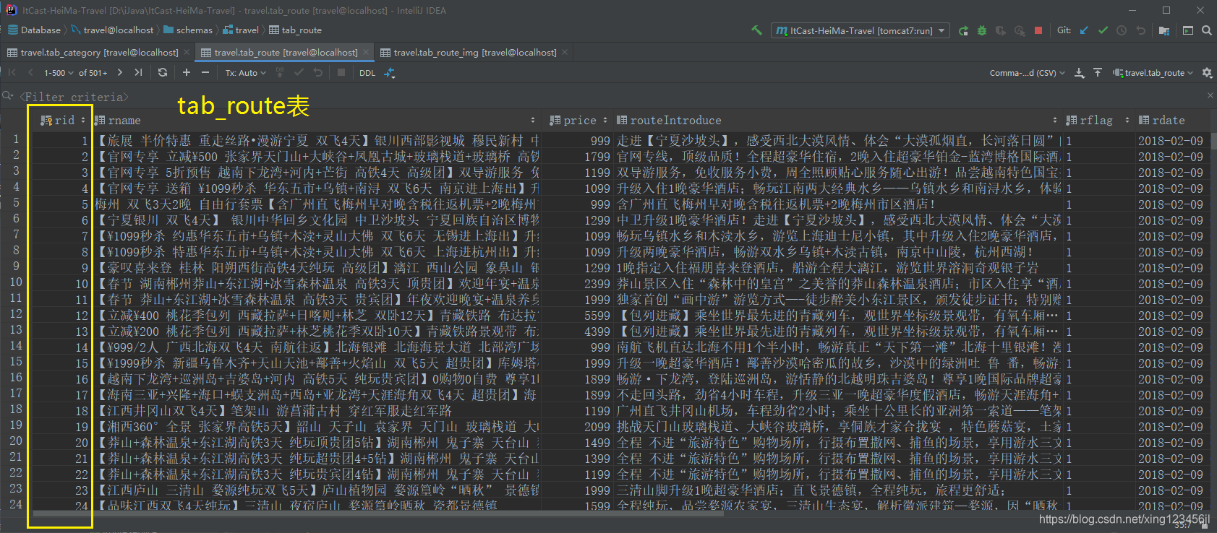Close the travel.tab_route_img tab
This screenshot has height=533, width=1217.
point(565,52)
